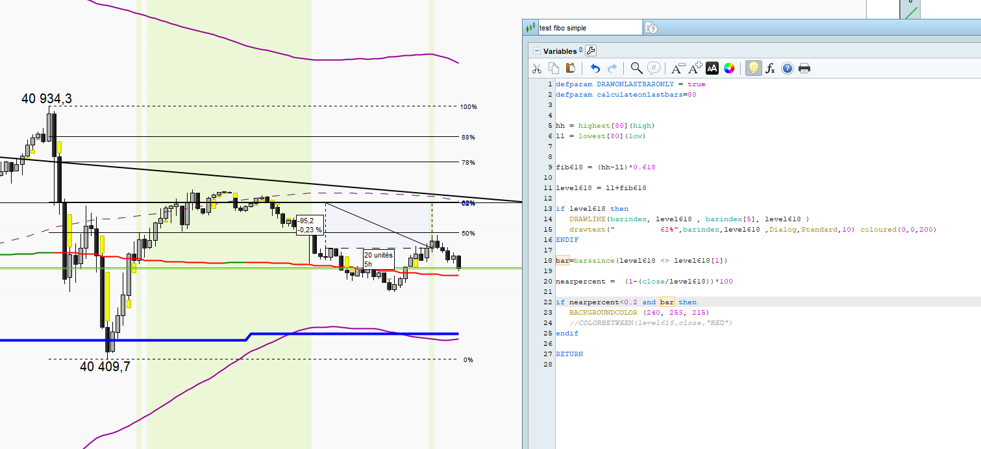Decrease editor font size
This screenshot has width=981, height=449.
(x=678, y=68)
